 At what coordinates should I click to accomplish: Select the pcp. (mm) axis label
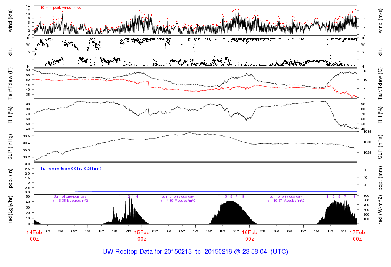tap(380, 178)
